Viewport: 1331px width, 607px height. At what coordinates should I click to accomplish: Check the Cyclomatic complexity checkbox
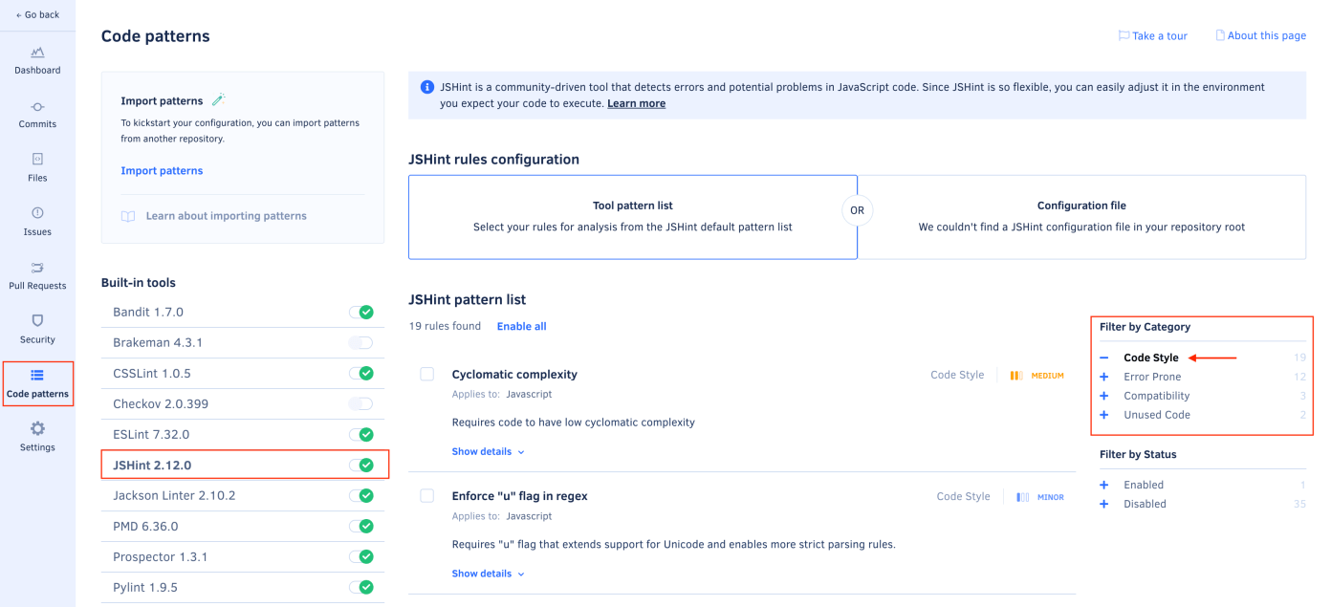coord(427,374)
